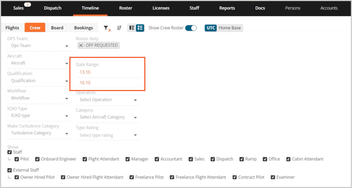Expand the ICAO type dropdown

(39, 115)
